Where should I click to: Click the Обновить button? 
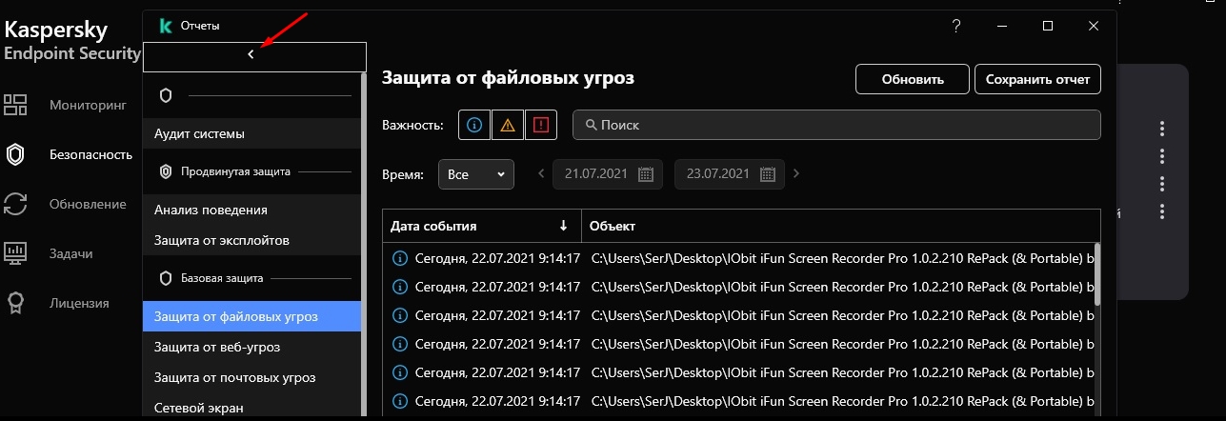pyautogui.click(x=913, y=79)
